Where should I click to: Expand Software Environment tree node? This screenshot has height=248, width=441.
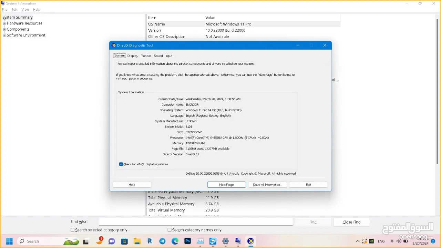[x=4, y=35]
